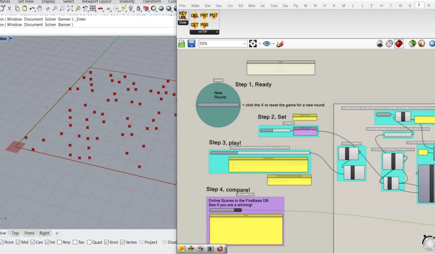
Task: Open the Display menu in Rhino
Action: (x=48, y=1)
